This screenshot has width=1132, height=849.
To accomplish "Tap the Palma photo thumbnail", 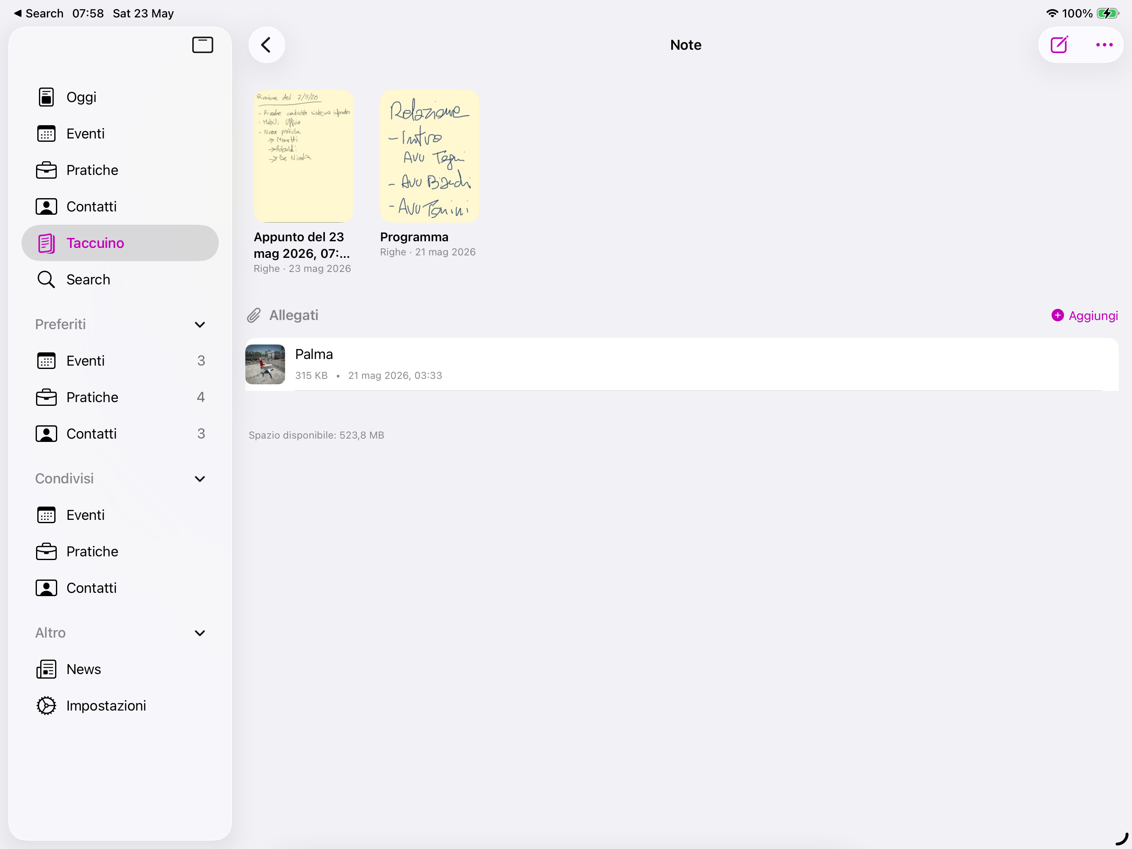I will click(265, 364).
